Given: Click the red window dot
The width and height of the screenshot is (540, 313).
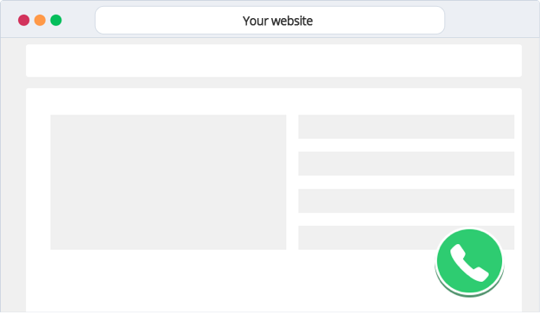Looking at the screenshot, I should point(24,21).
